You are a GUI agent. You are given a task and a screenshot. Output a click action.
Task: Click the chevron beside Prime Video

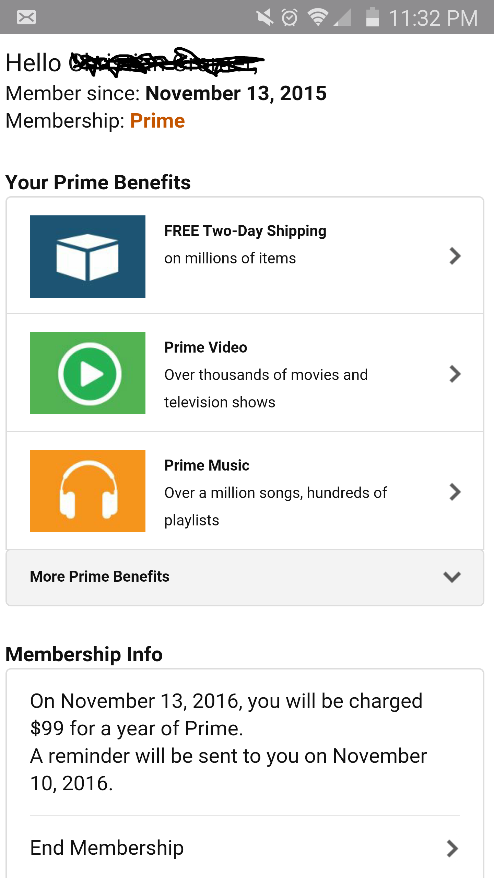click(x=455, y=374)
